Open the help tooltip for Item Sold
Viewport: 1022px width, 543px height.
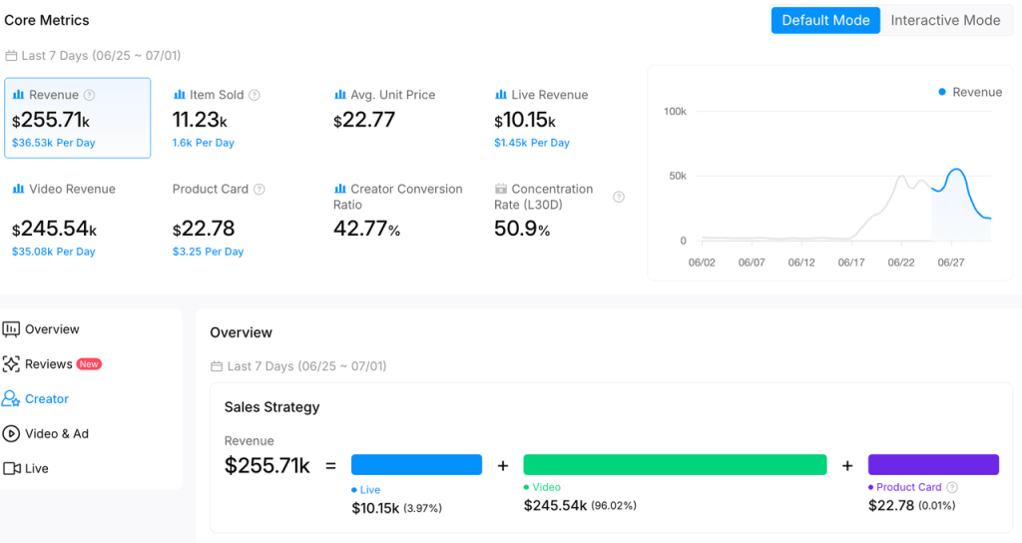coord(255,95)
